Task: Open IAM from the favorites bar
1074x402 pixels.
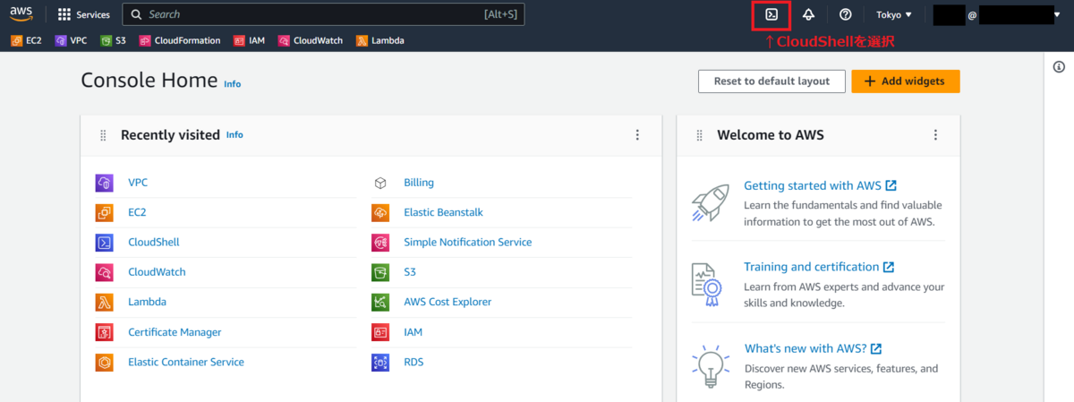Action: point(250,40)
